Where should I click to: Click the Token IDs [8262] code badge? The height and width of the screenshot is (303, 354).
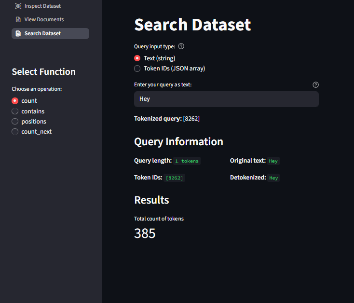[x=174, y=178]
